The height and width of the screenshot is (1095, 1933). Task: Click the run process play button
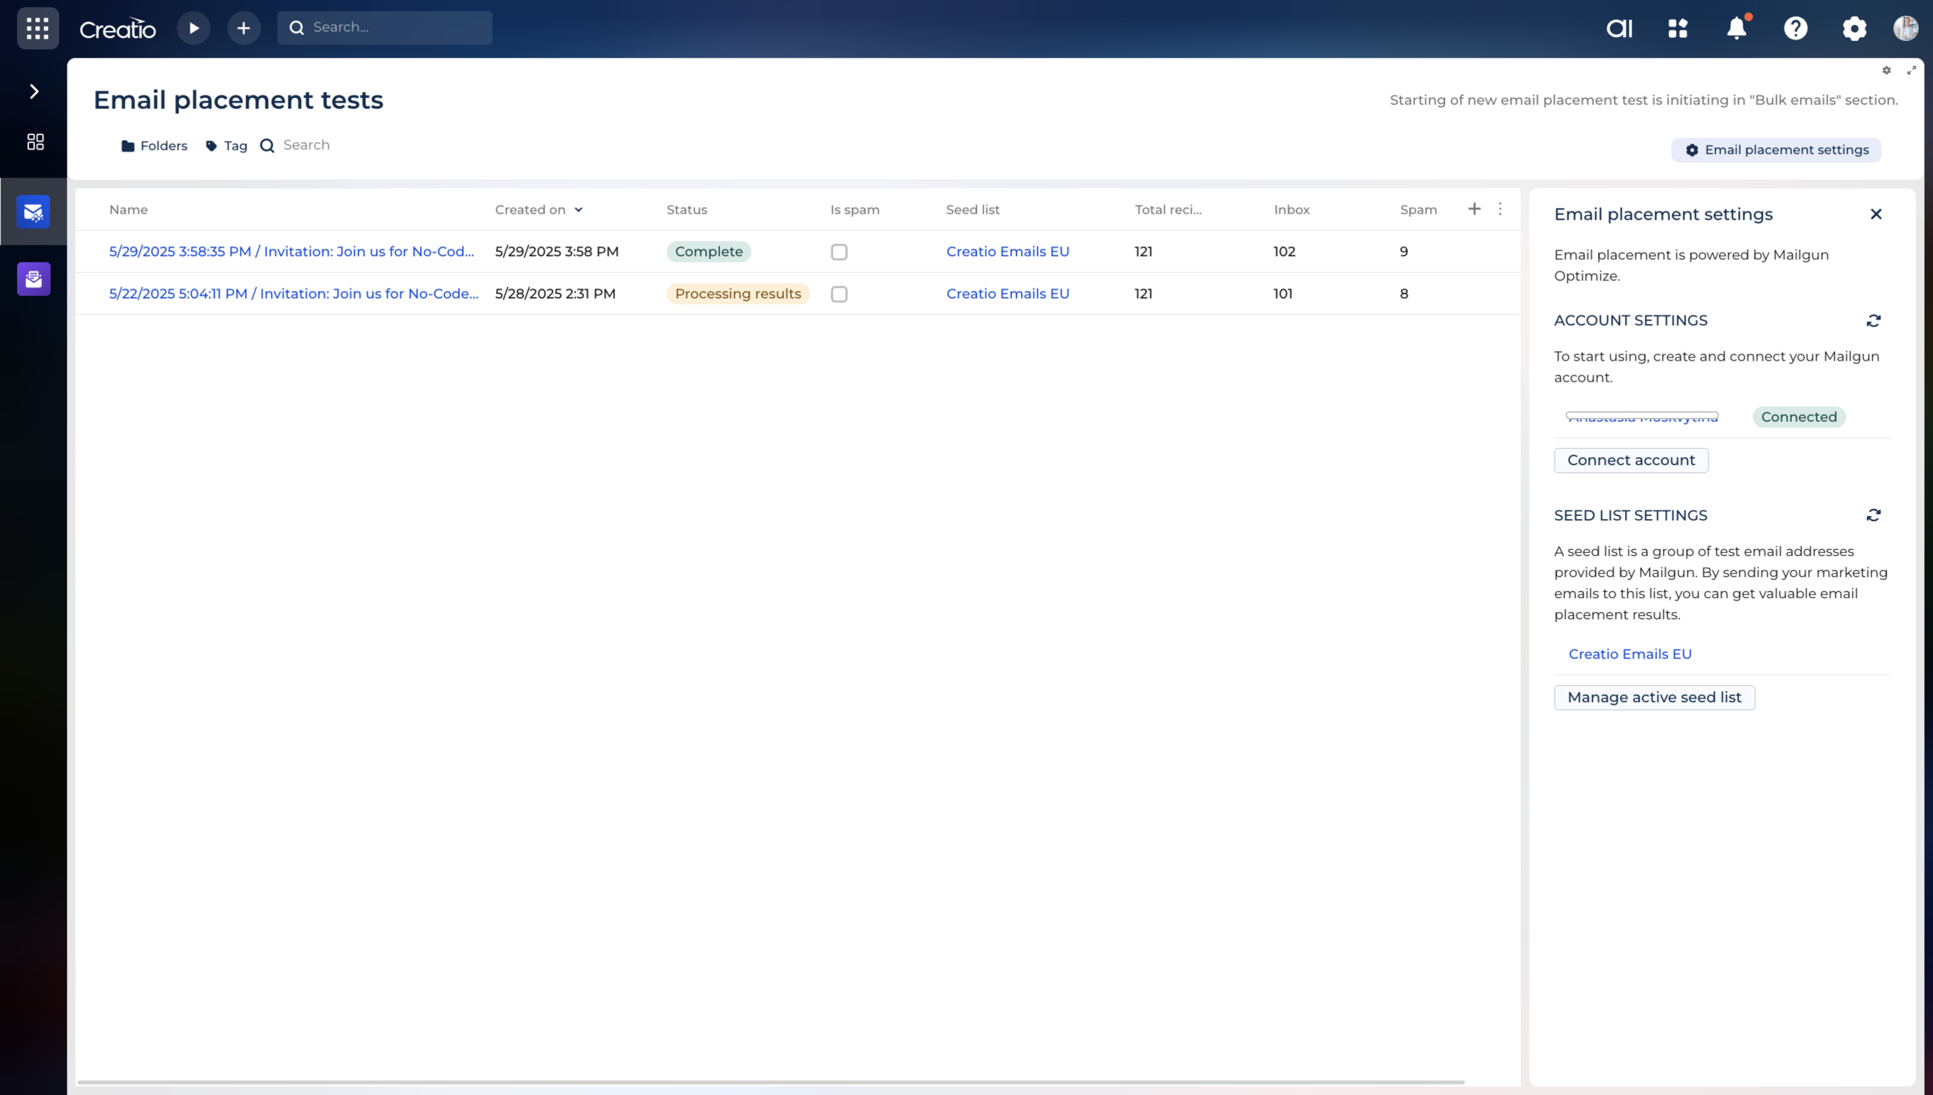click(x=194, y=28)
